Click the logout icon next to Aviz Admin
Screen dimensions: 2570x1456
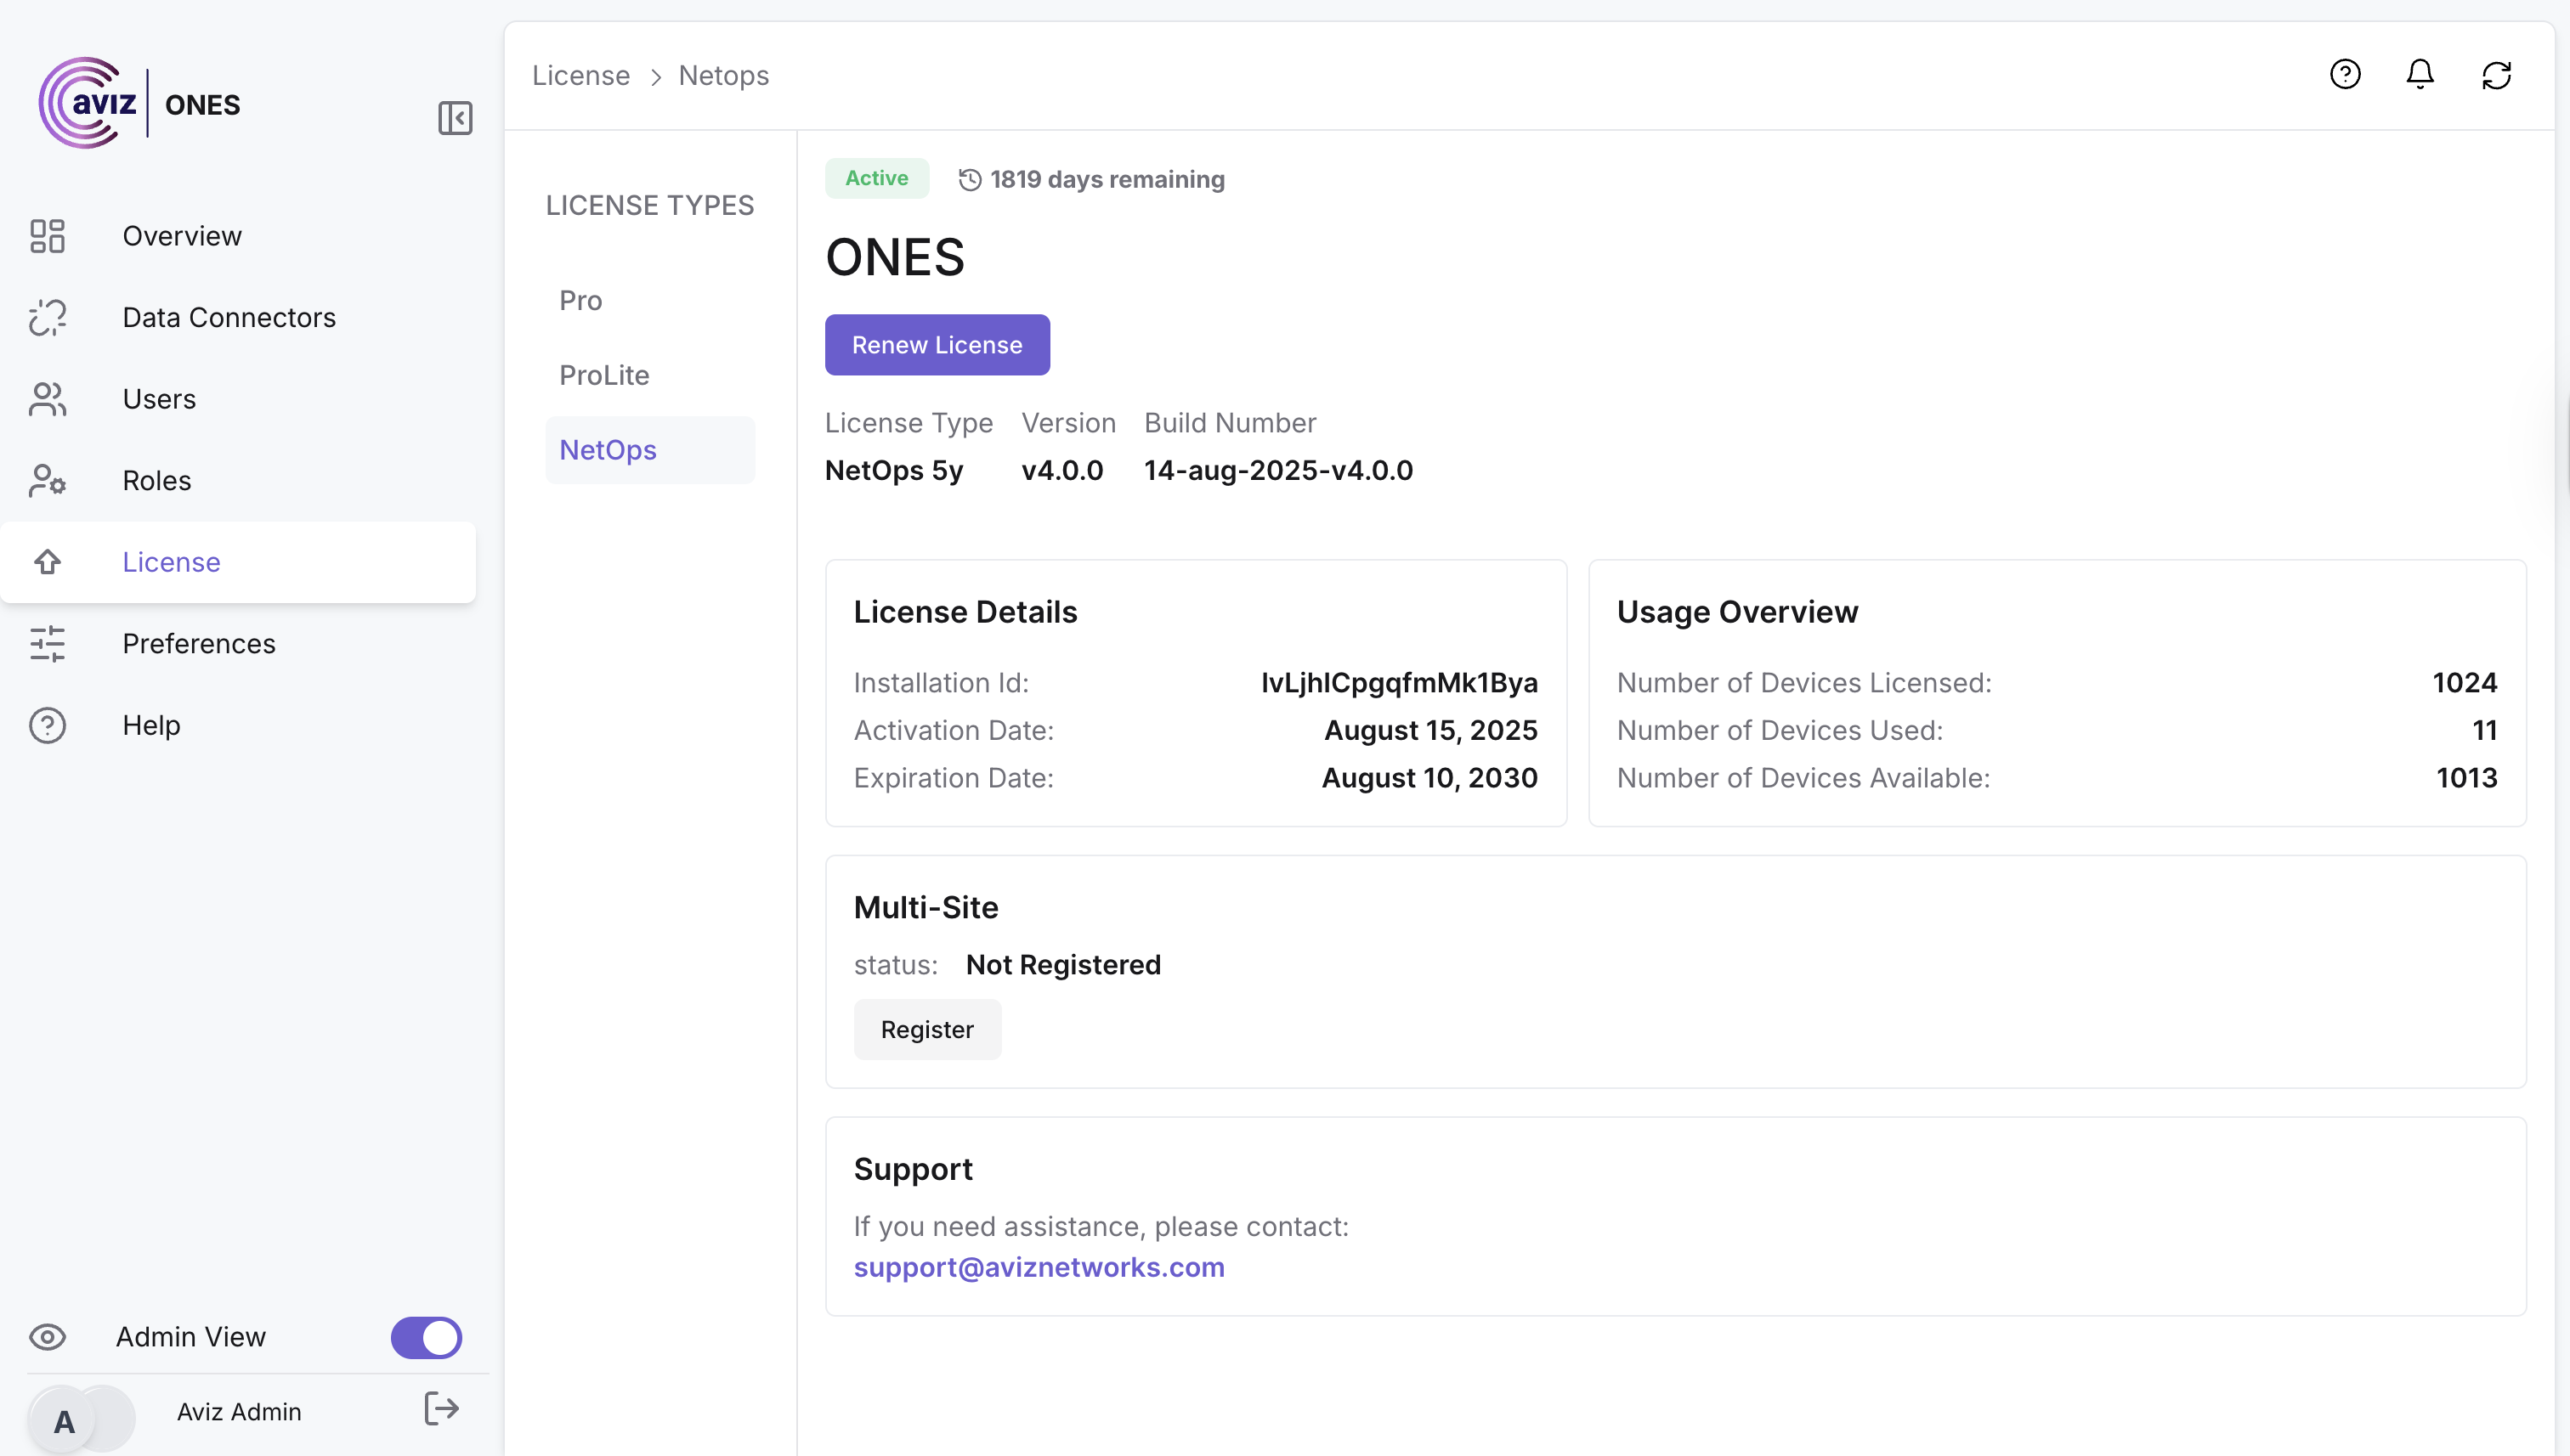441,1409
